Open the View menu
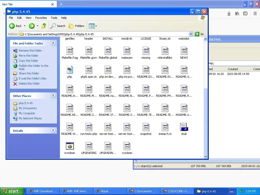This screenshot has height=195, width=260. [x=28, y=18]
